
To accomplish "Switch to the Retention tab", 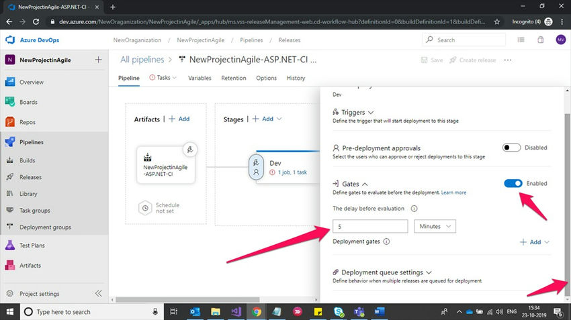I will point(233,78).
